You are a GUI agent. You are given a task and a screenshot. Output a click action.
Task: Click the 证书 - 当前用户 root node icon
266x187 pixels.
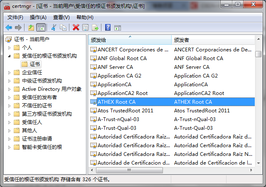coord(8,39)
